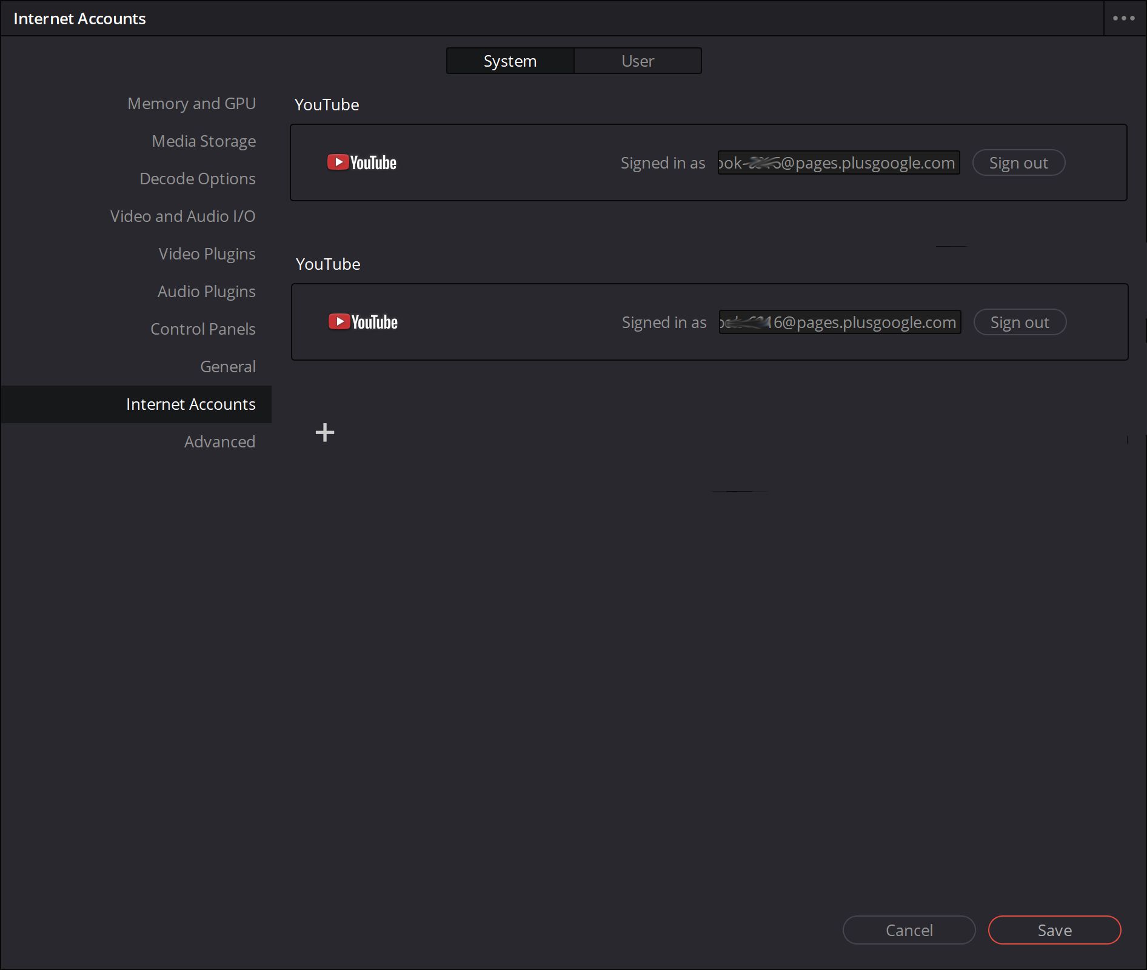Image resolution: width=1147 pixels, height=970 pixels.
Task: Sign out of the second YouTube account
Action: 1020,322
